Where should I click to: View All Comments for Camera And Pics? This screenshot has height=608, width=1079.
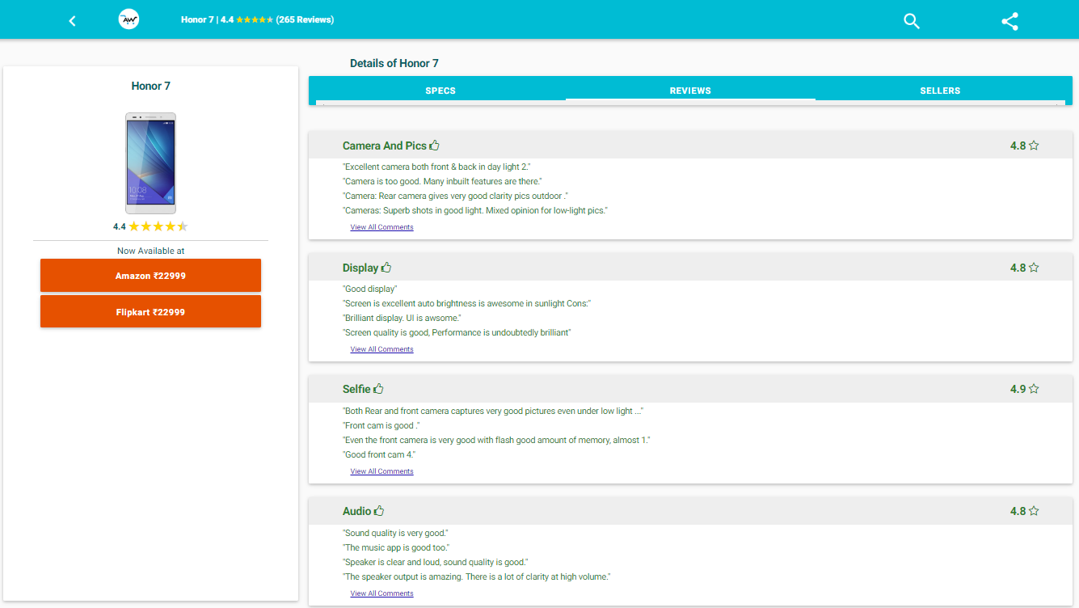(381, 227)
